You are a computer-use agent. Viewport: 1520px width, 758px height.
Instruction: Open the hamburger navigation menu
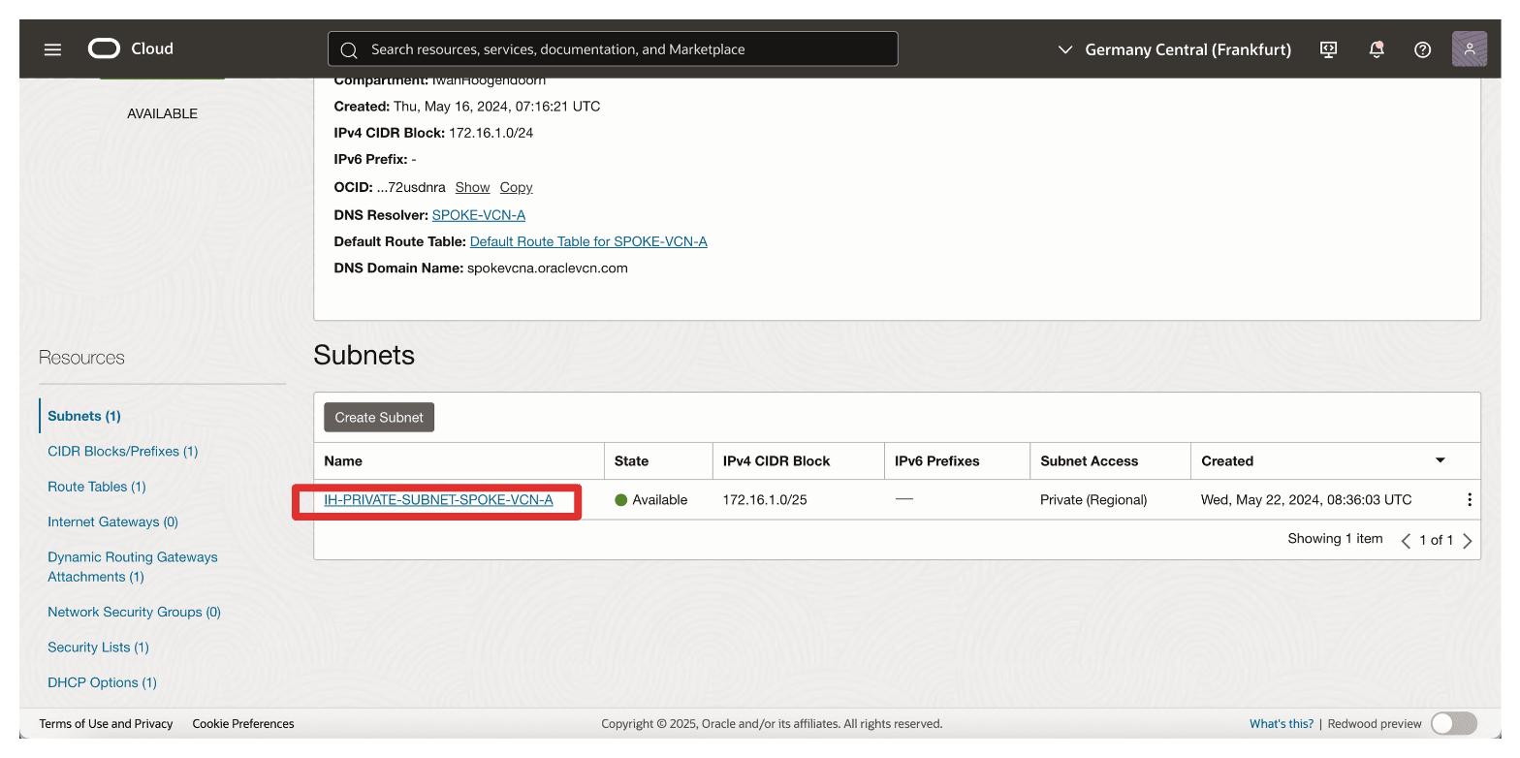point(52,49)
